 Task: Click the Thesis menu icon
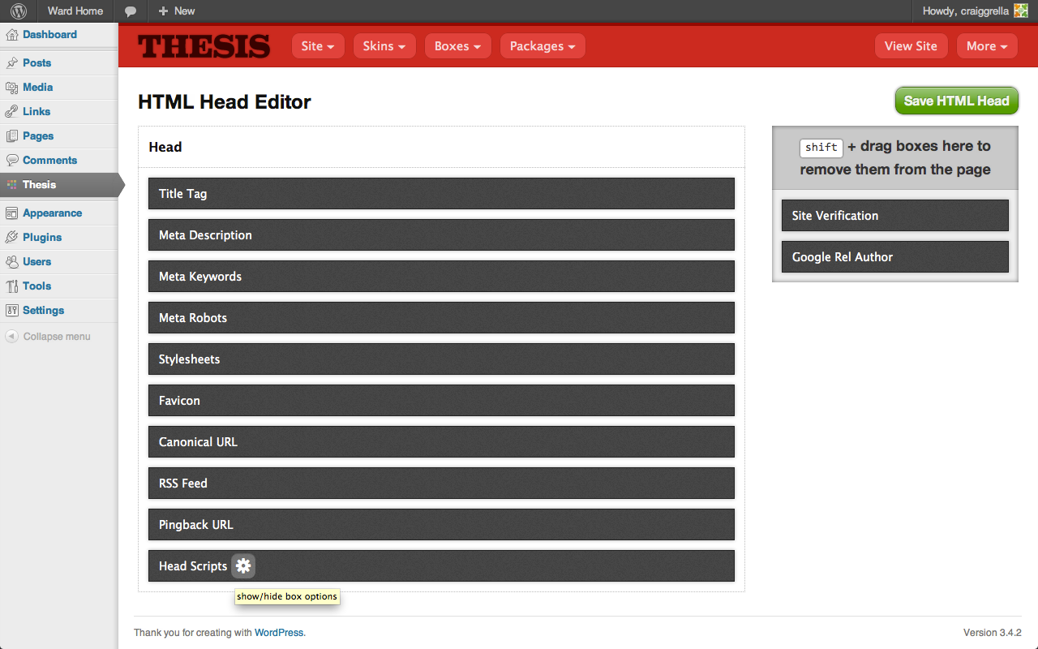11,185
